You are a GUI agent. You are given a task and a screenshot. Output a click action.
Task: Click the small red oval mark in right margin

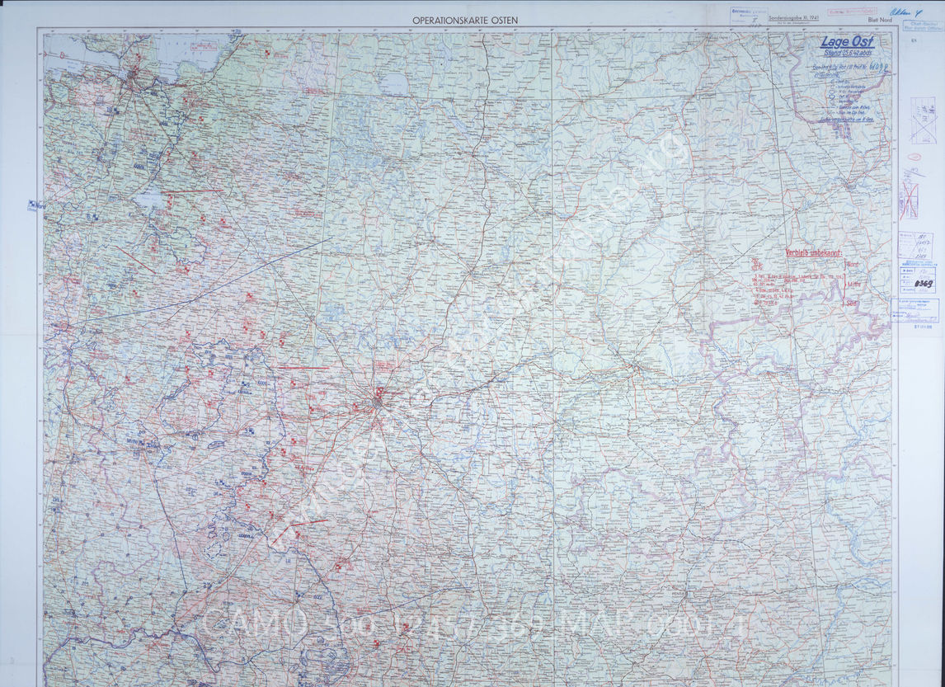pos(914,158)
